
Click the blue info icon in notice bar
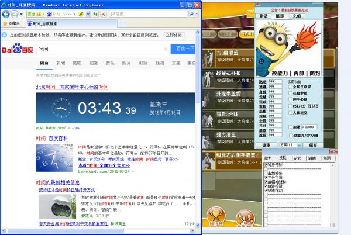4,35
